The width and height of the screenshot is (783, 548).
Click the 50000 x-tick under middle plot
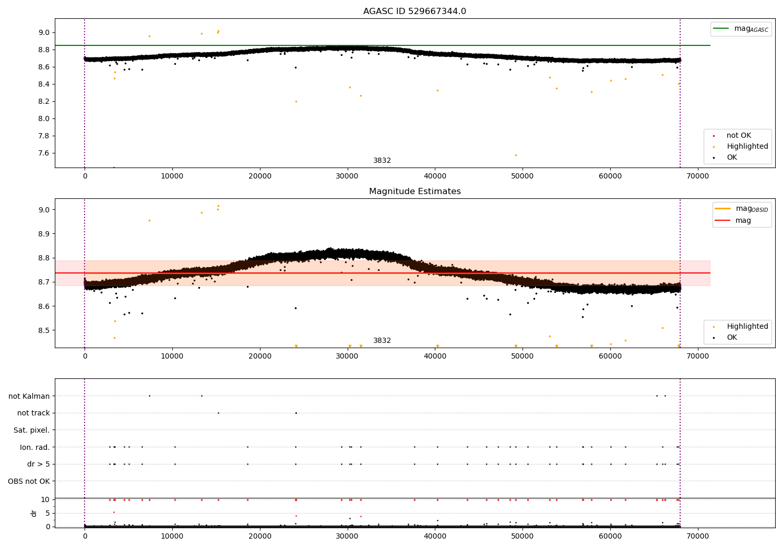point(523,356)
